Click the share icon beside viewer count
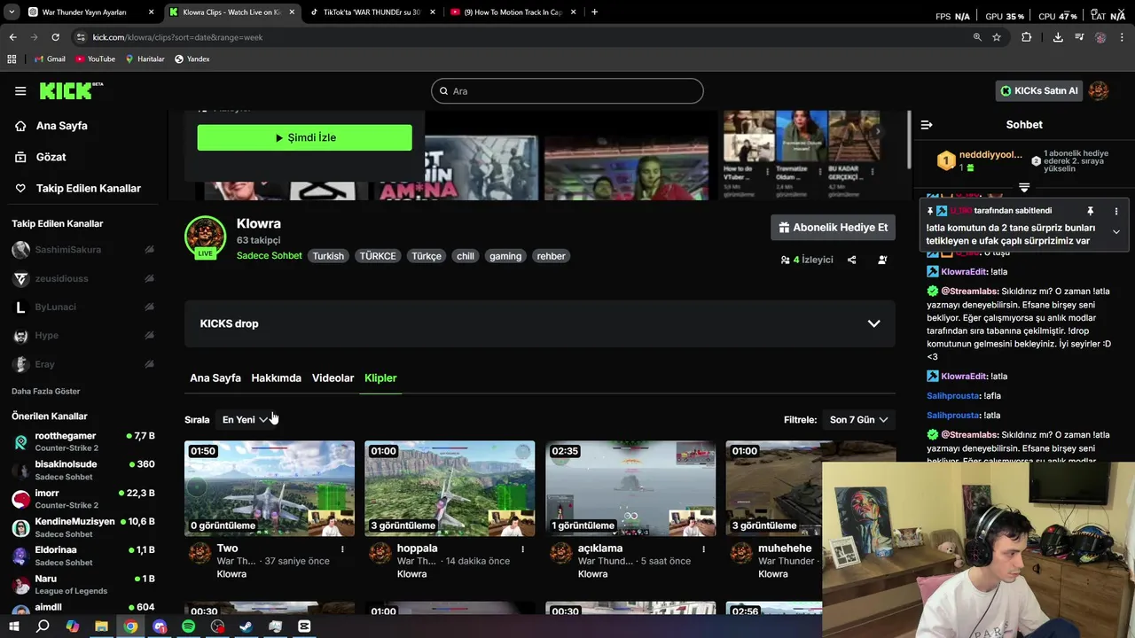Viewport: 1135px width, 638px height. 851,260
